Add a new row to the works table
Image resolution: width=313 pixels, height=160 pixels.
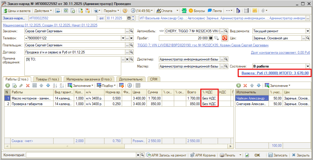point(7,85)
